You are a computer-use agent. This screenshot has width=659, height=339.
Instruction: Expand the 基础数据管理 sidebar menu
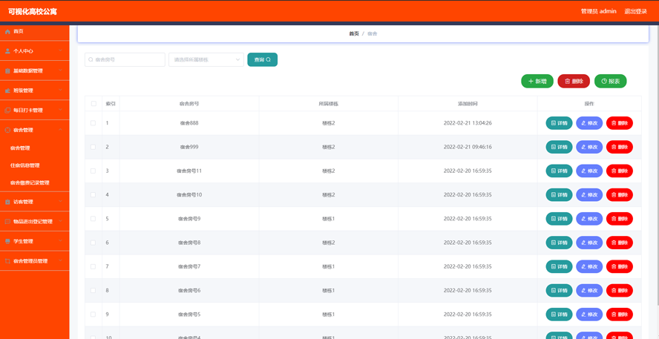(34, 71)
